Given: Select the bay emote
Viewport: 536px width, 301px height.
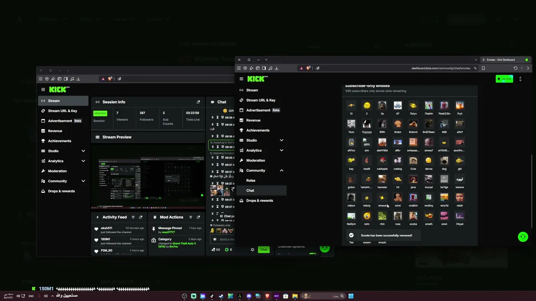Looking at the screenshot, I should (x=351, y=161).
